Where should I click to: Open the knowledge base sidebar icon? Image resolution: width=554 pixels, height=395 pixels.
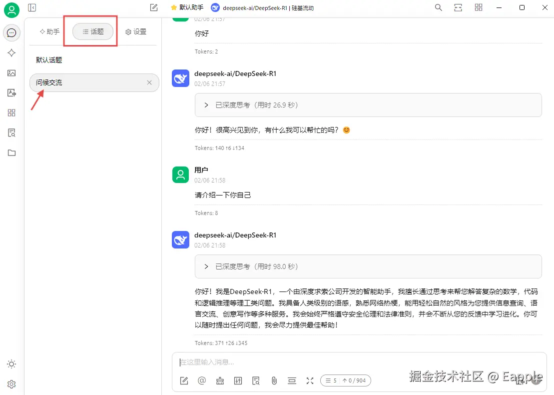[x=11, y=133]
